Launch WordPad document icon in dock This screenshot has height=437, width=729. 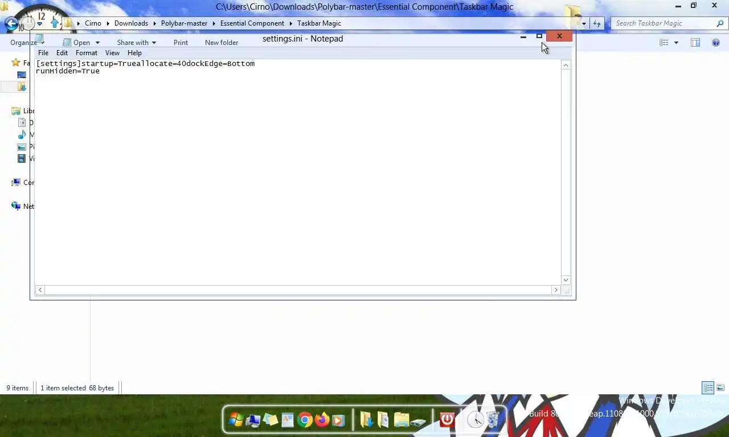coord(288,420)
